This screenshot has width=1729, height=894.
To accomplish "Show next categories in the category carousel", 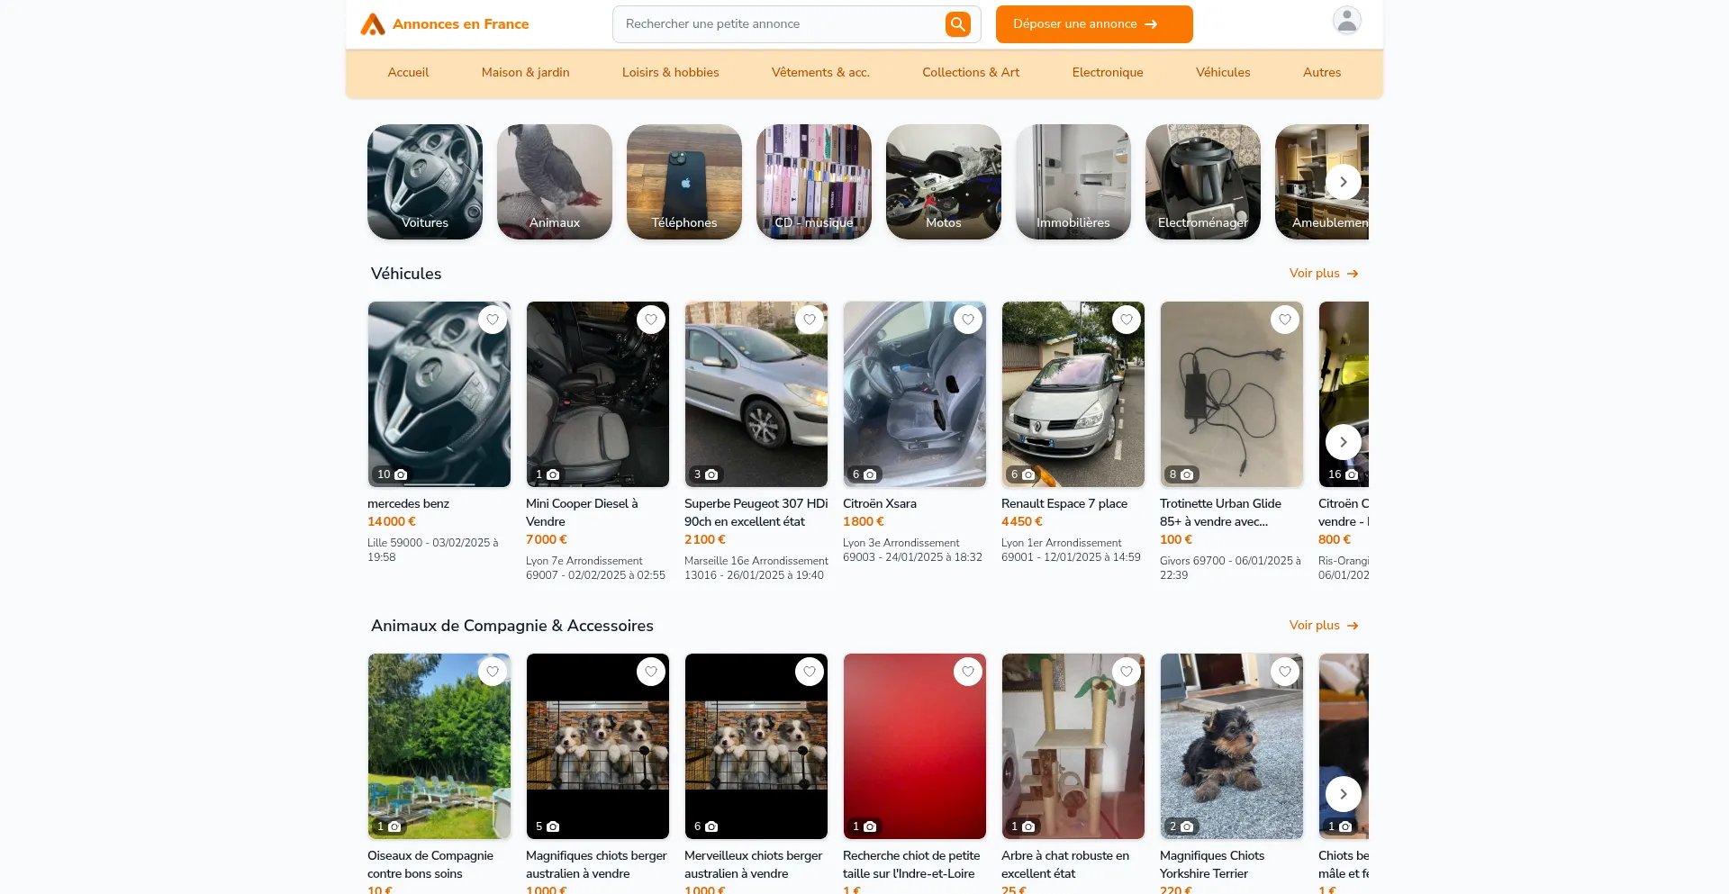I will click(x=1344, y=182).
